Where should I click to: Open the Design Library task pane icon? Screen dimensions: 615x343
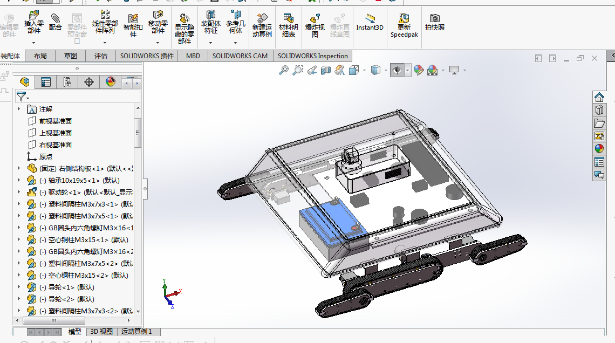[x=599, y=110]
